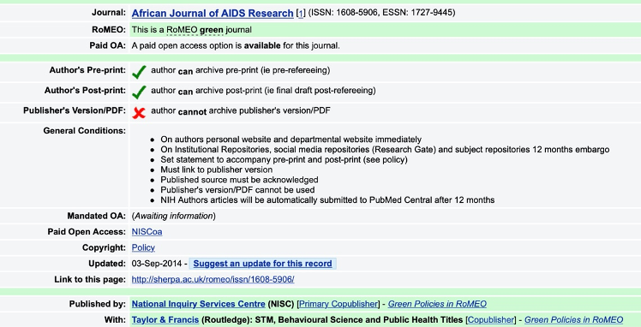Click the personal website immediately condition
The height and width of the screenshot is (327, 641).
291,140
